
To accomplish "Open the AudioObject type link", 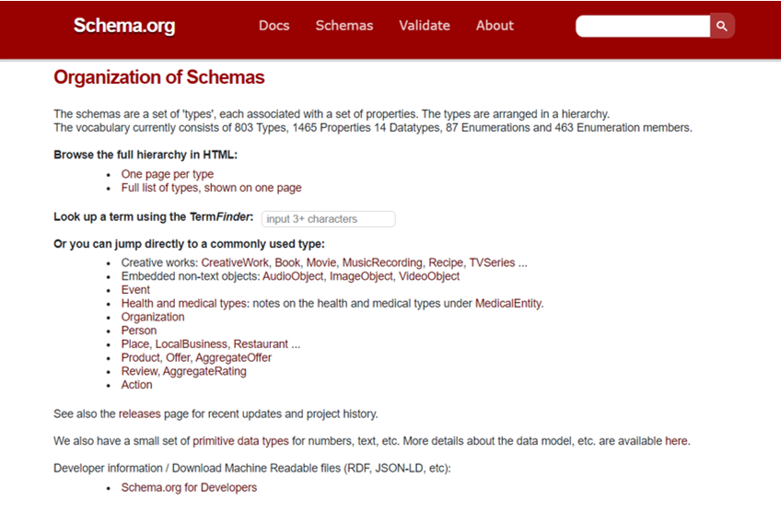I will 293,276.
